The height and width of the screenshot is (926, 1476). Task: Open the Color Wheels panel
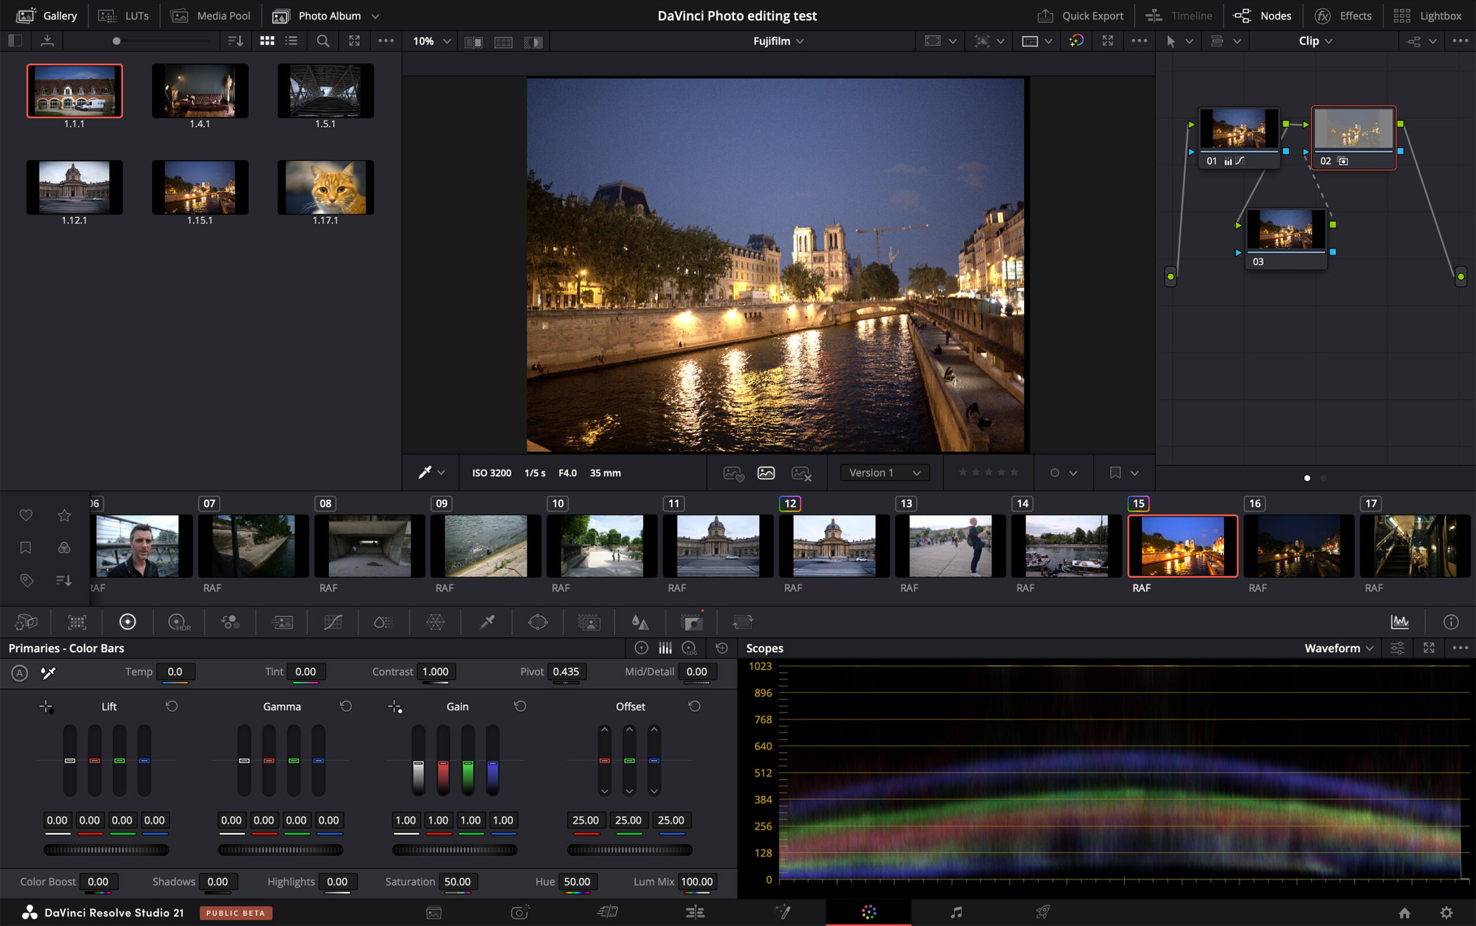point(127,622)
